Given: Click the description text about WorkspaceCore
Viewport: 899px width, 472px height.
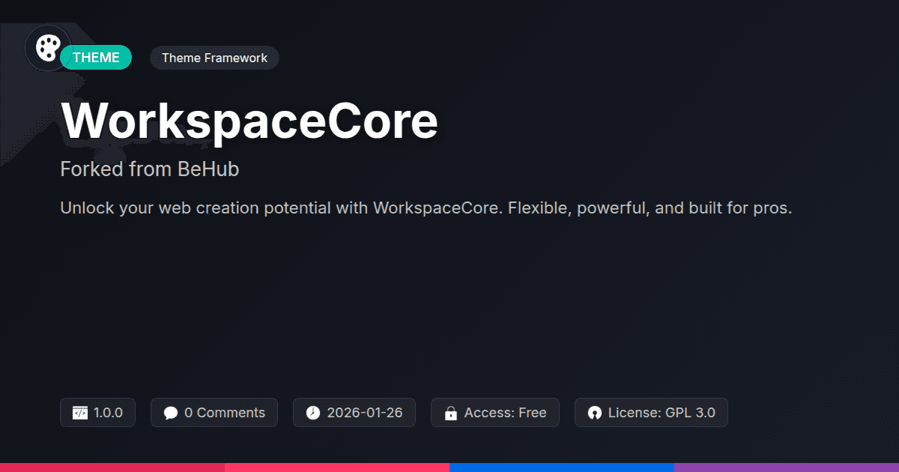Looking at the screenshot, I should 426,208.
